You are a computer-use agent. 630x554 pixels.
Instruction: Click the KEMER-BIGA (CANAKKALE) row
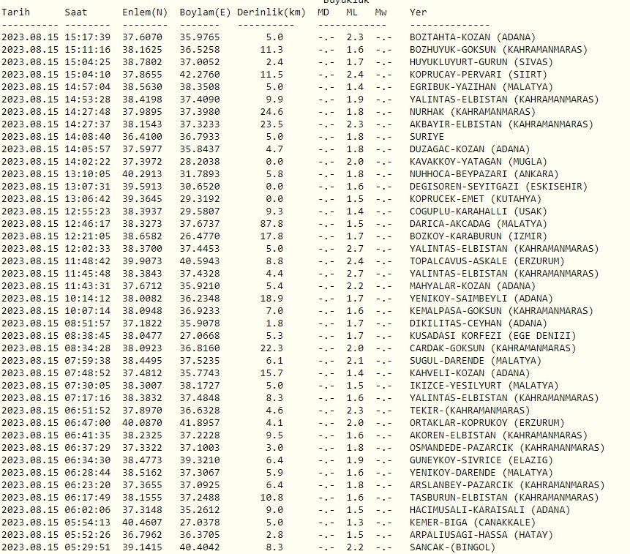coord(471,523)
